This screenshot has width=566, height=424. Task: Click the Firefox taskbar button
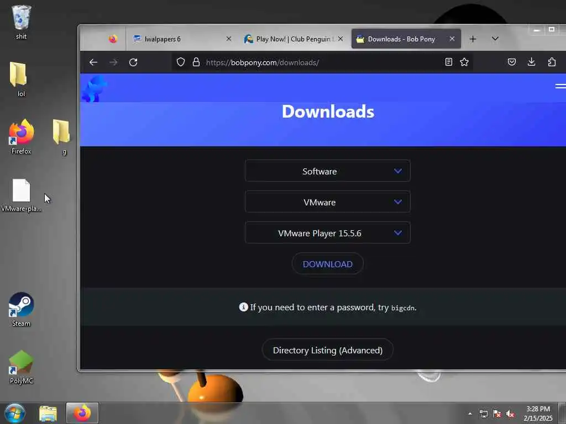(x=82, y=413)
